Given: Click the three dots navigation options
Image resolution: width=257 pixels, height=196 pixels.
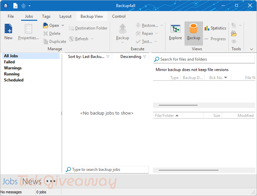Looking at the screenshot, I should (51, 181).
